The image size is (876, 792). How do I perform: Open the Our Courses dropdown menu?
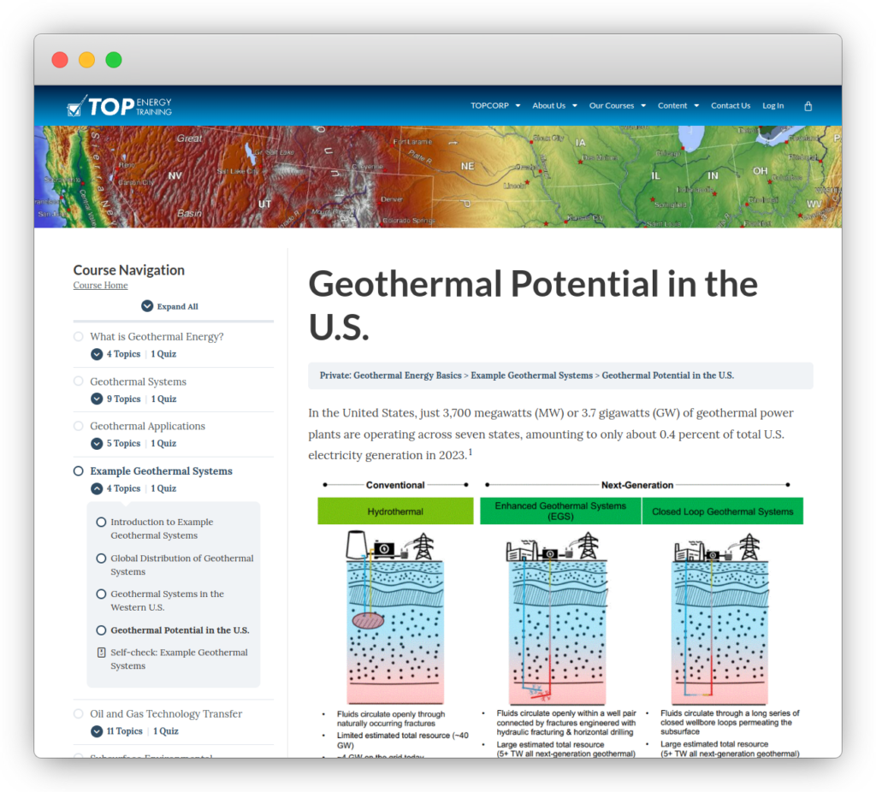pos(618,105)
